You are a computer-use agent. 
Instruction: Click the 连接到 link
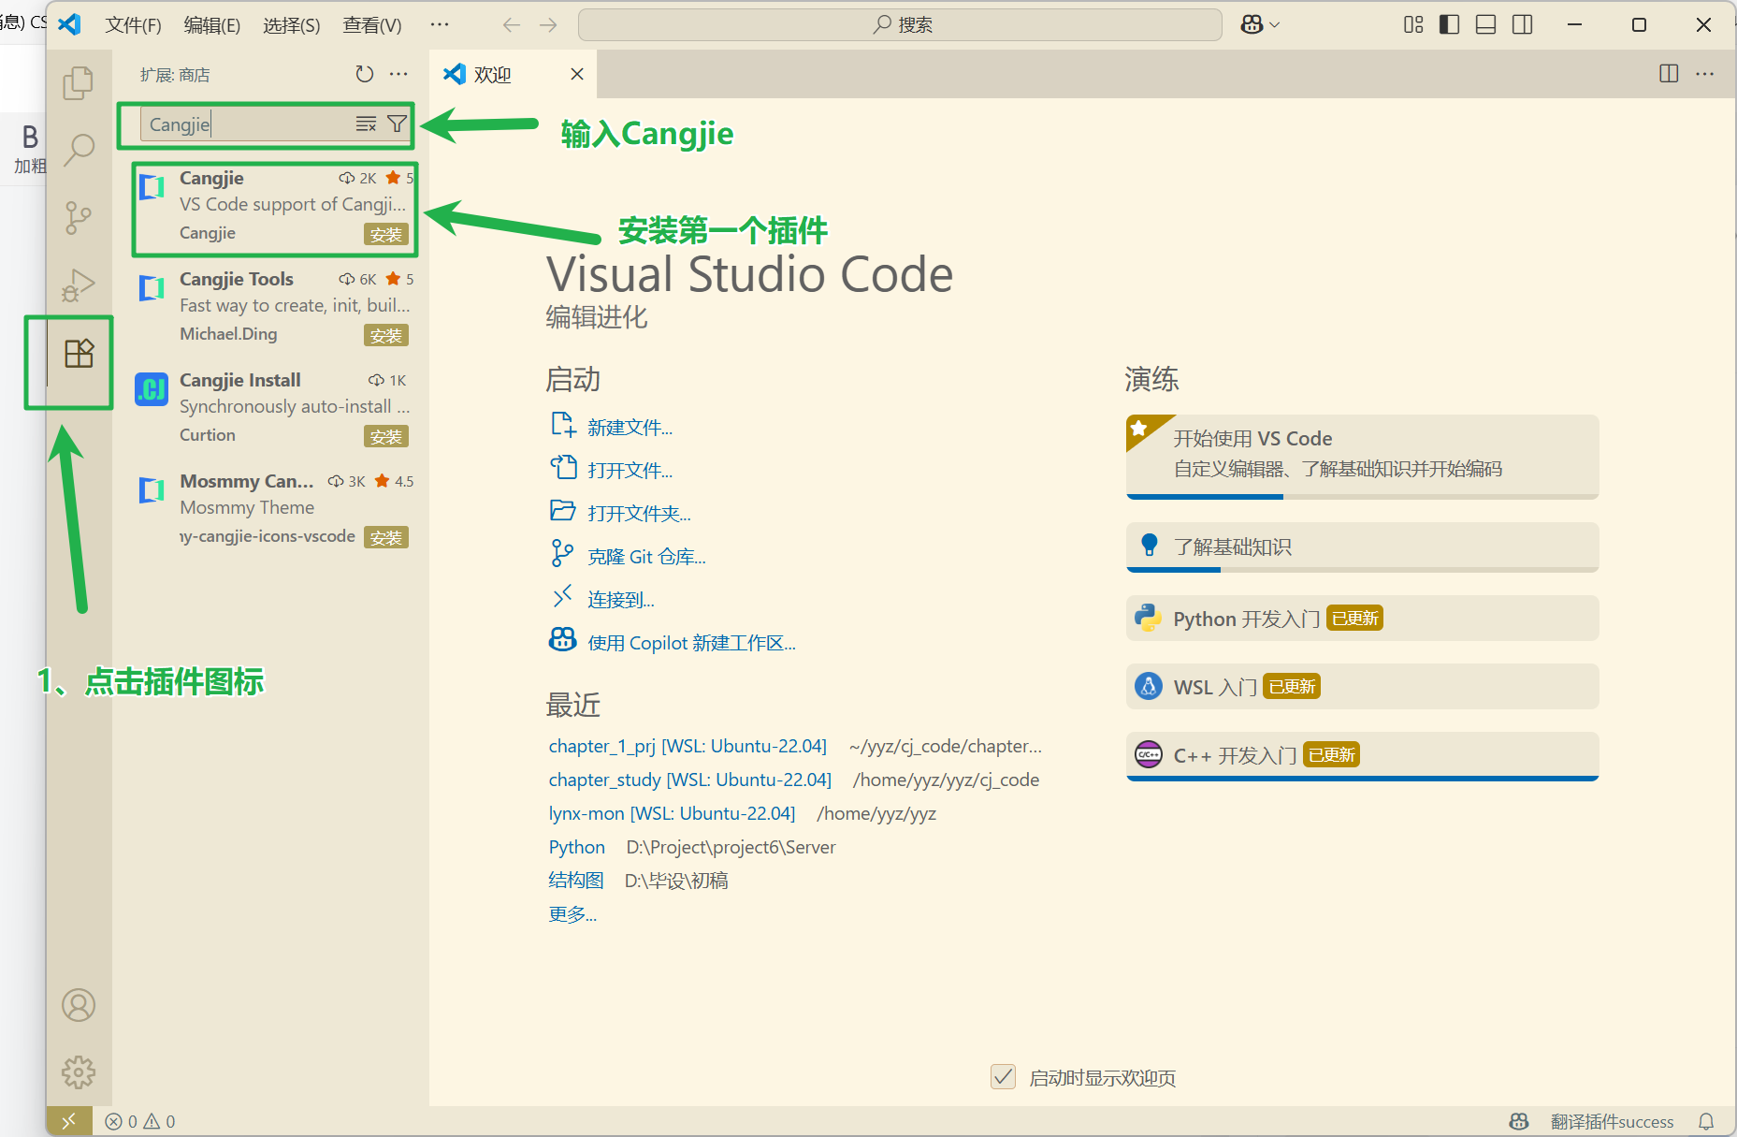coord(621,600)
